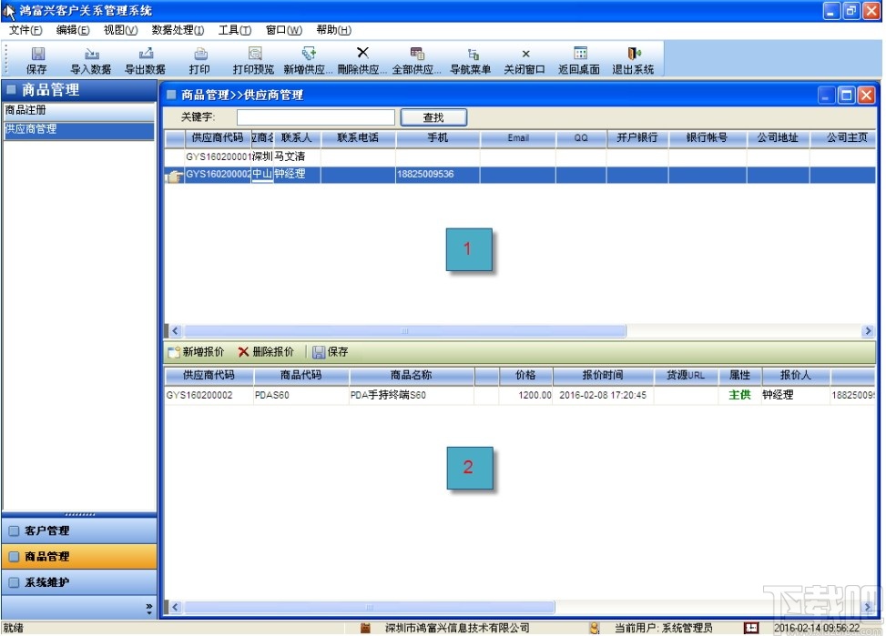Sort by 联系人 column header

point(297,137)
